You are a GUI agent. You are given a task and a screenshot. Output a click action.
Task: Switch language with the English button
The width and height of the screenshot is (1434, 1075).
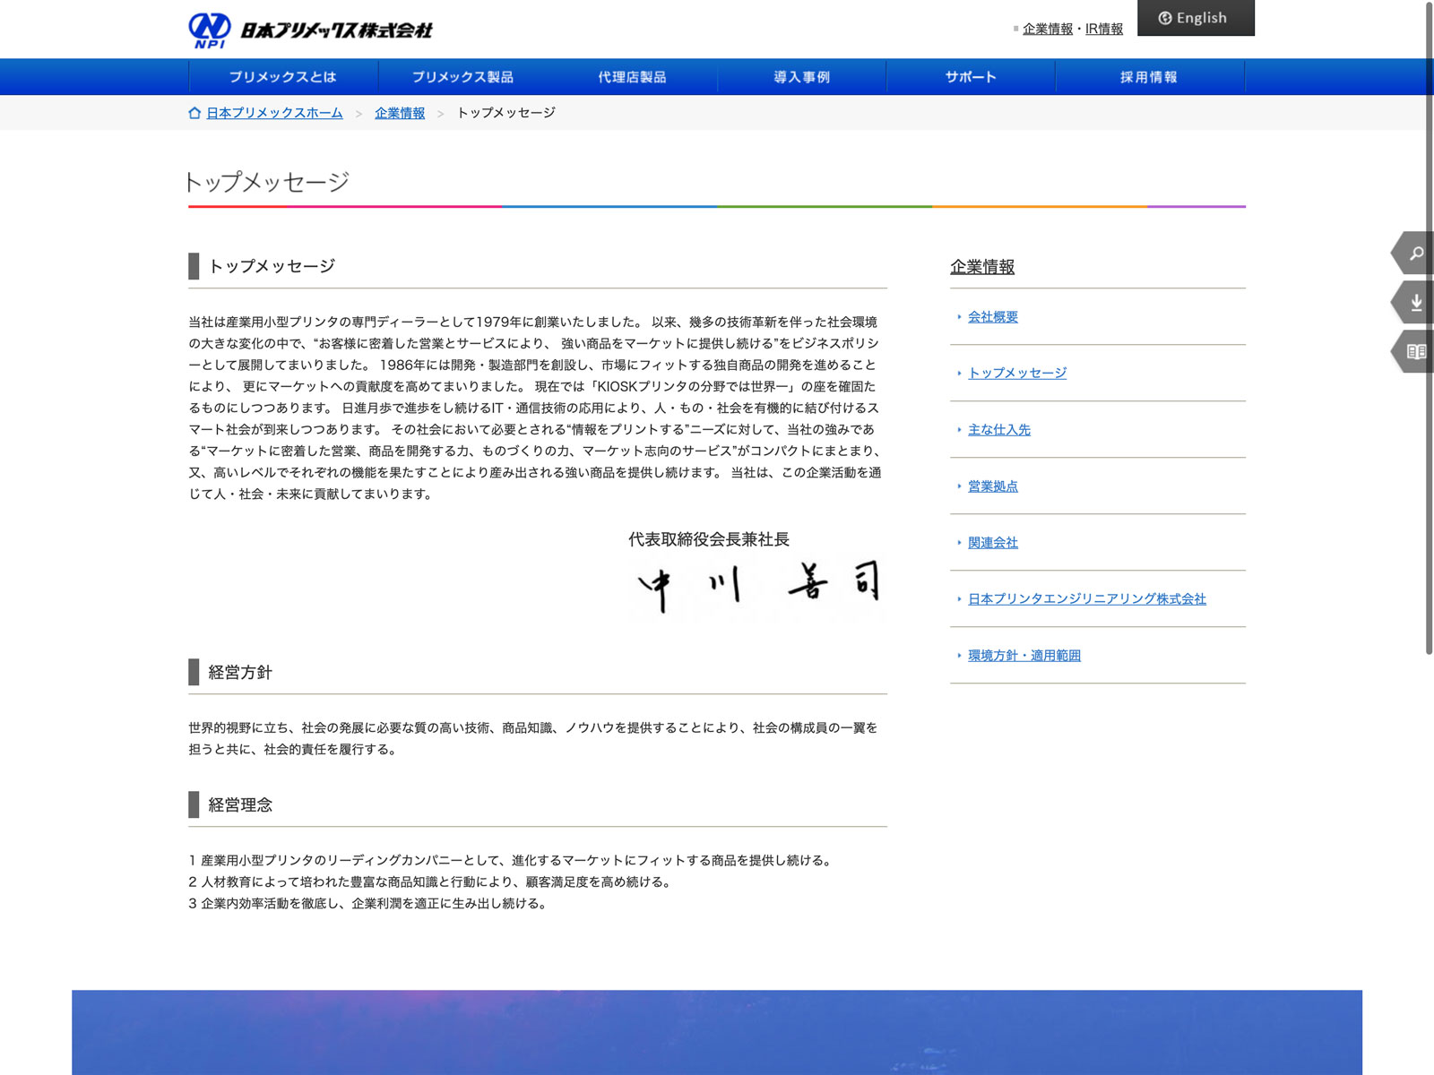1195,18
